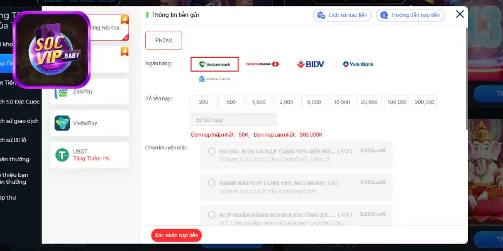The image size is (503, 251).
Task: Pick the 1,000 deposit amount
Action: [258, 102]
